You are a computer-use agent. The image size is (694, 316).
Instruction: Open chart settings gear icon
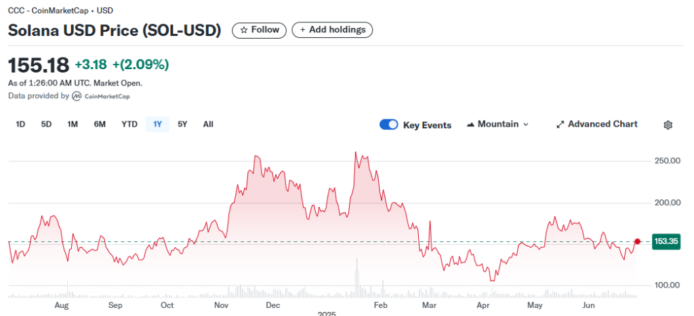pos(668,125)
